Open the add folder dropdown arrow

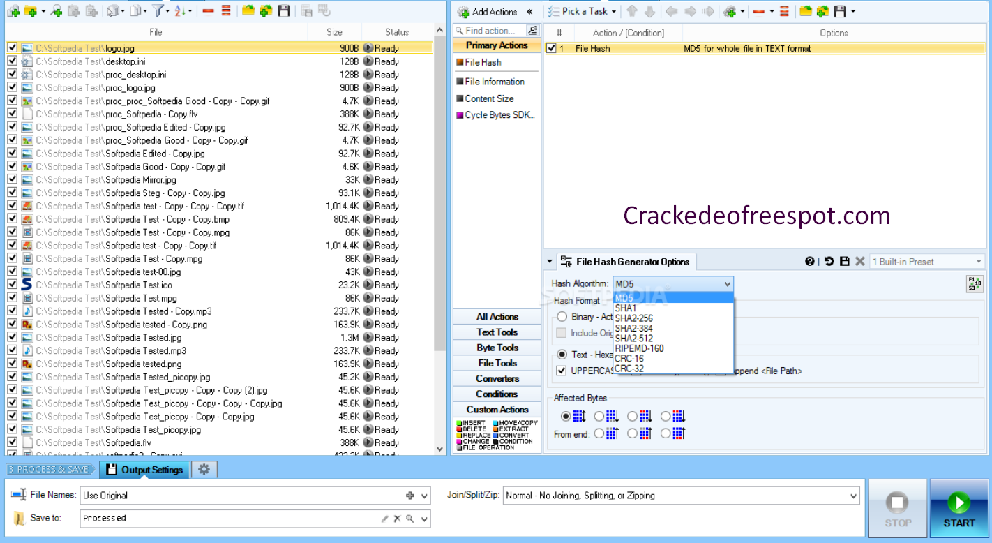click(x=43, y=11)
